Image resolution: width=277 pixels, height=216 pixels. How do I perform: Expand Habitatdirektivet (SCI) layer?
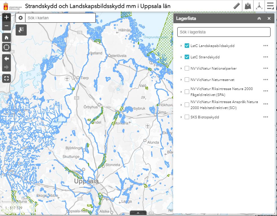point(181,105)
